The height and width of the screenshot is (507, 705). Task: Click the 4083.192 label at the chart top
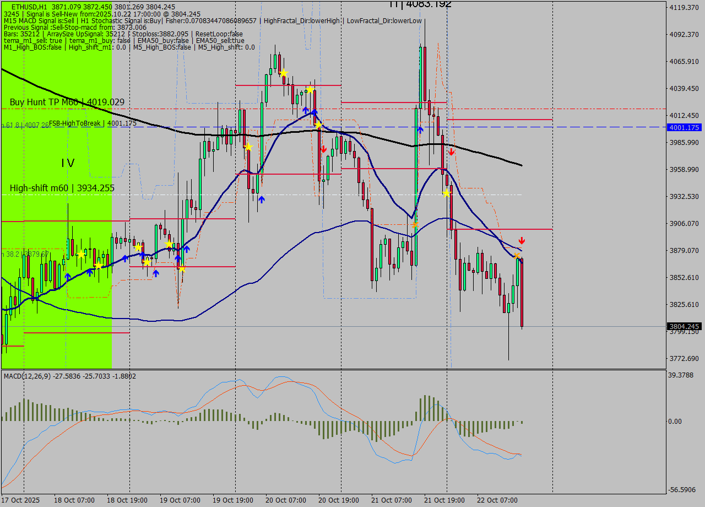420,4
